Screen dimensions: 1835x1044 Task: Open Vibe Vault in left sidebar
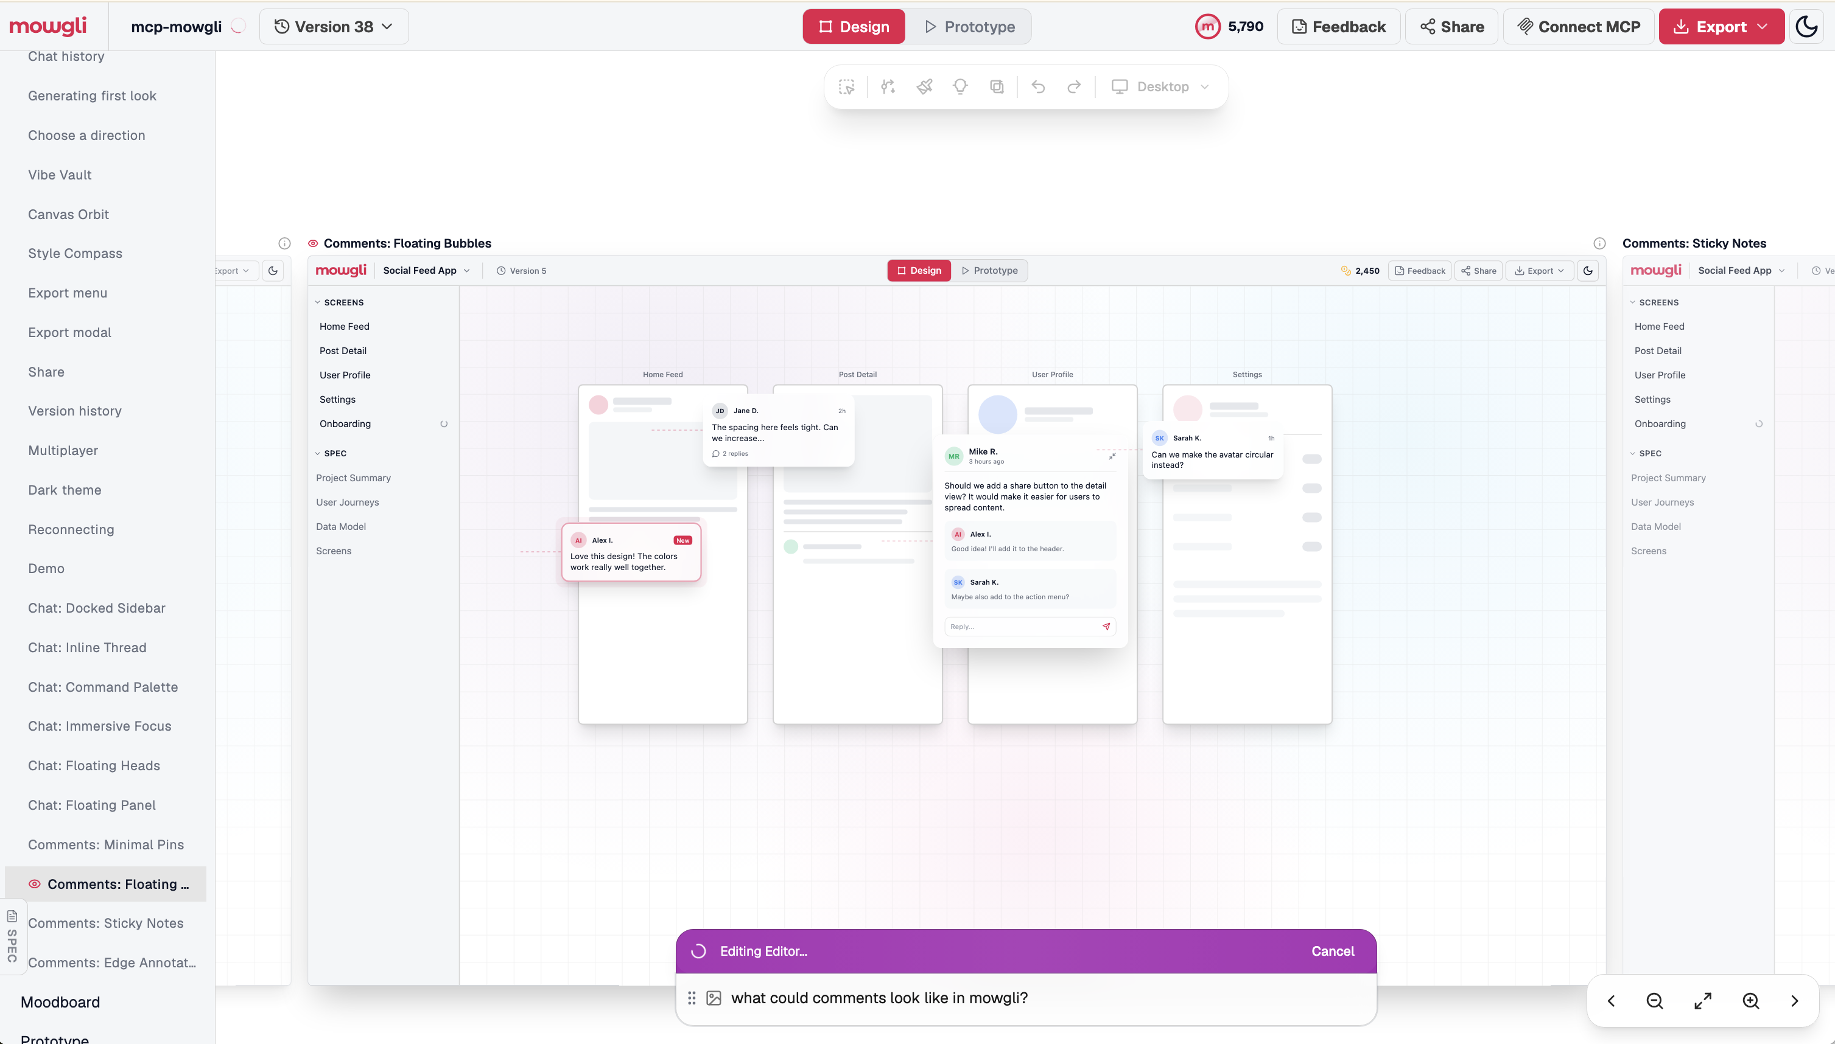coord(60,175)
